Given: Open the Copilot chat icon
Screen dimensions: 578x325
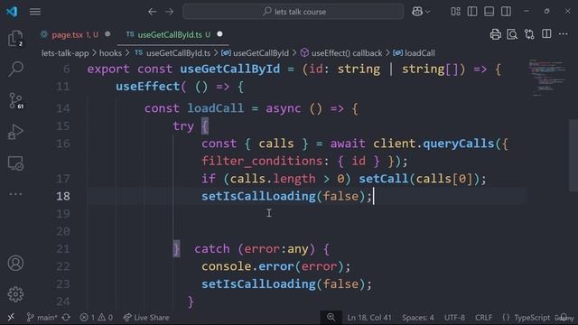Looking at the screenshot, I should (x=417, y=12).
